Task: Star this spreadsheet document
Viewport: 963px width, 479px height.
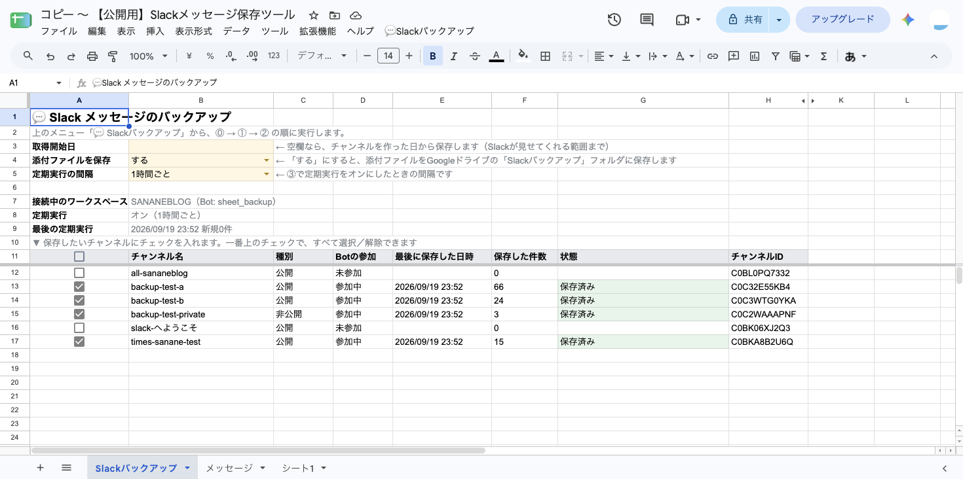Action: [x=314, y=15]
